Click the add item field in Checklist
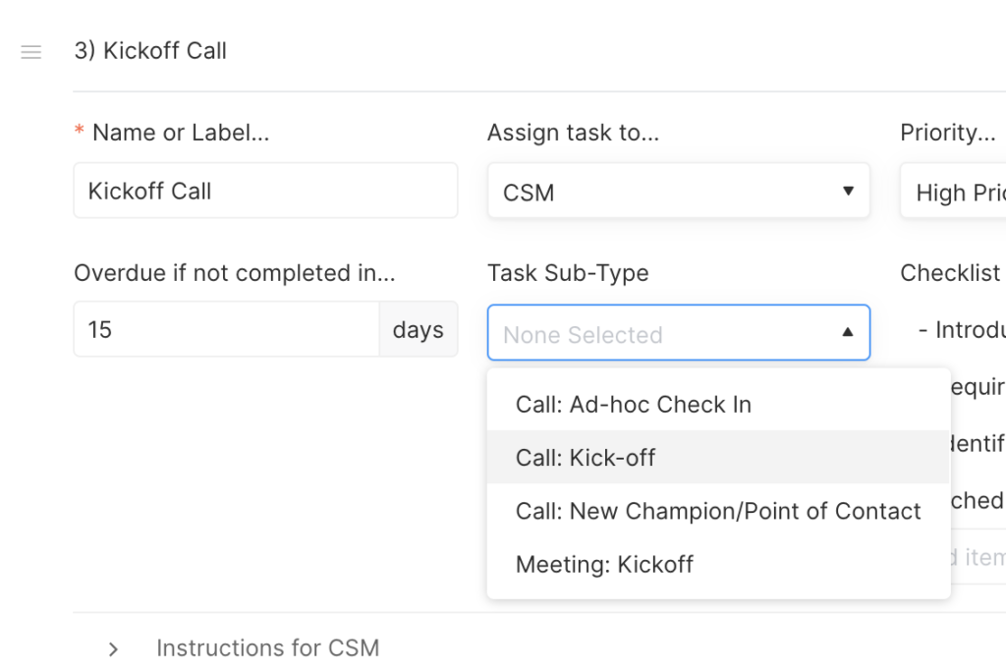 click(x=978, y=556)
